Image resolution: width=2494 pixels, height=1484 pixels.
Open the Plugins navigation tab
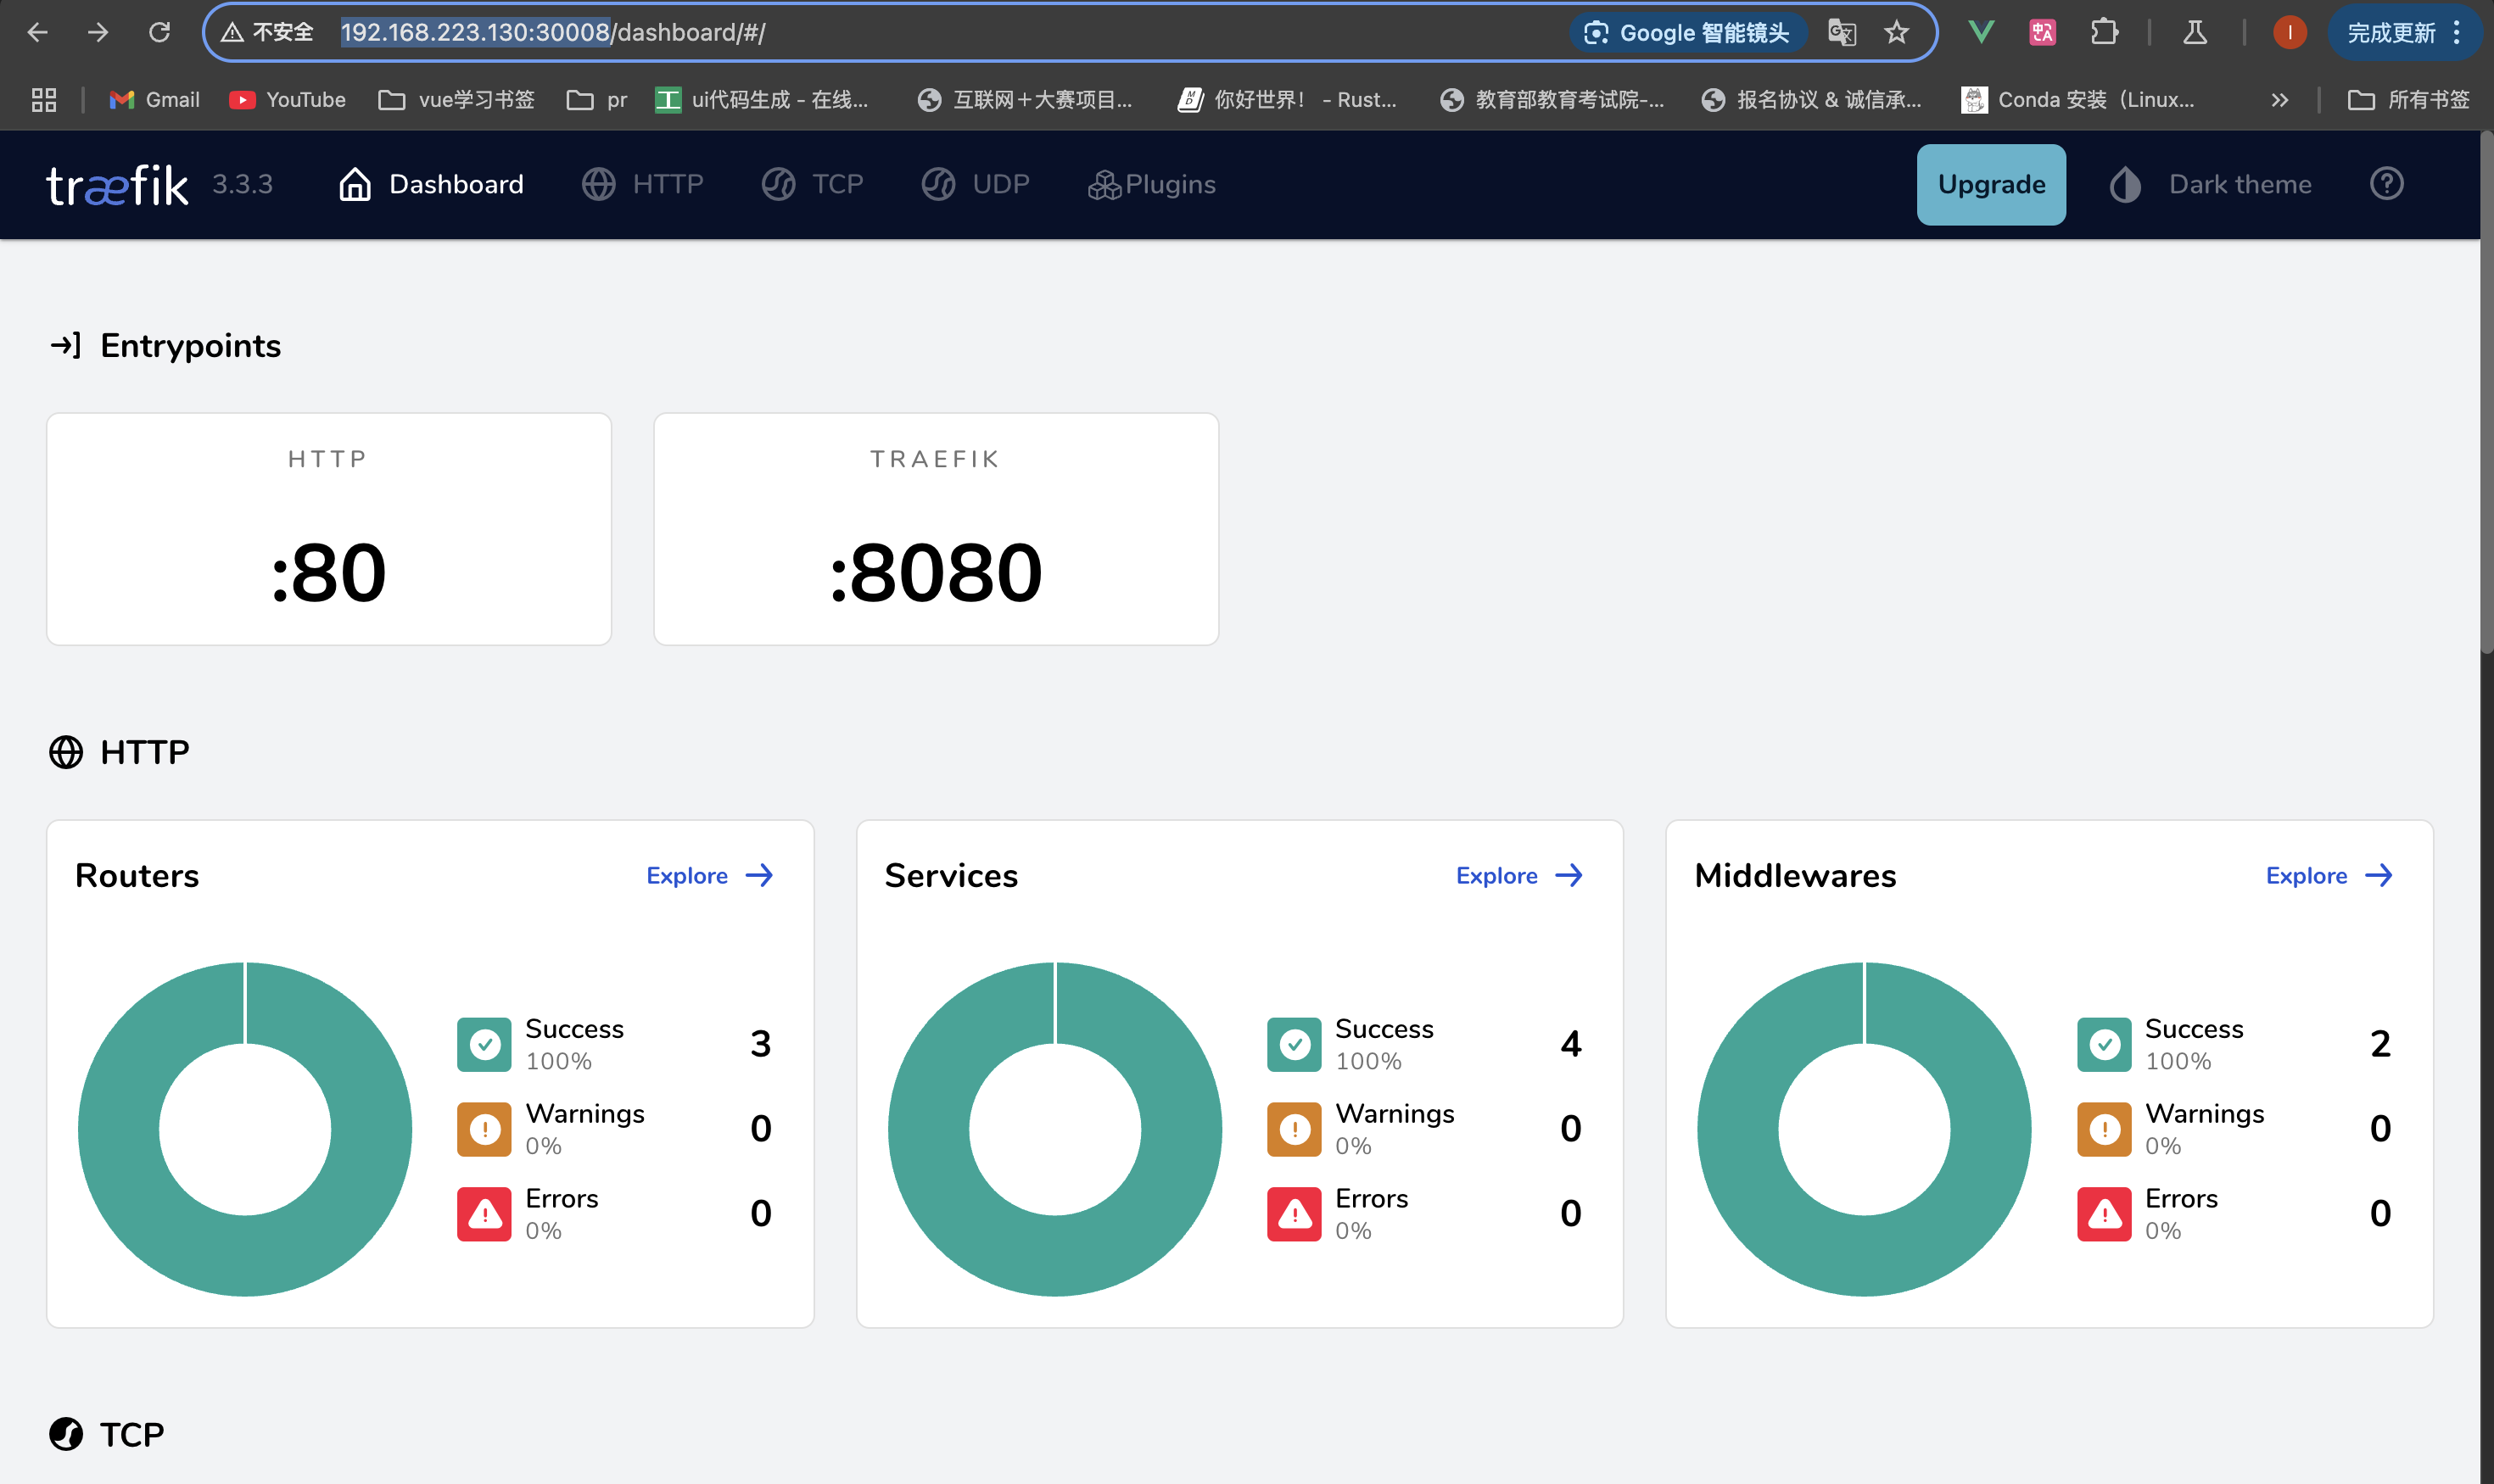click(1151, 184)
